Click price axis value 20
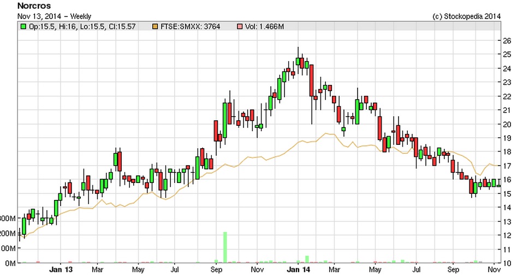Screen dimensions: 523x280 pyautogui.click(x=507, y=124)
